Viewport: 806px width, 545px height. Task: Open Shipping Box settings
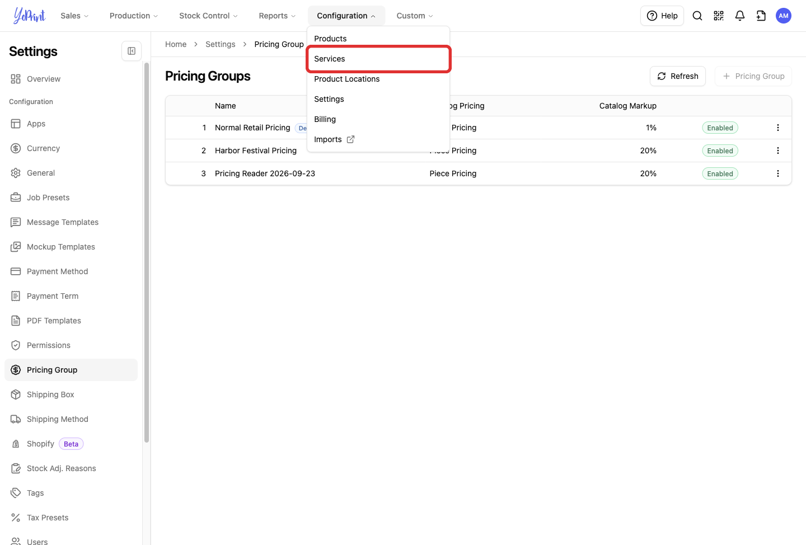[x=71, y=394]
